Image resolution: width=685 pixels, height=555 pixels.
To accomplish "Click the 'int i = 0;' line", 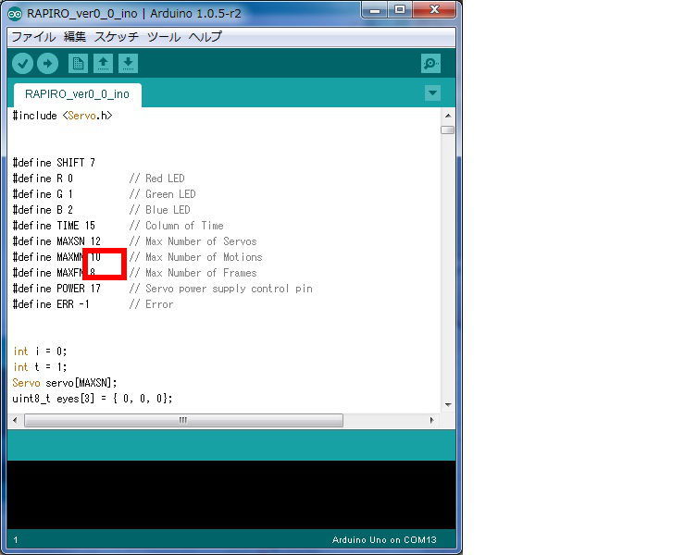I will (40, 351).
